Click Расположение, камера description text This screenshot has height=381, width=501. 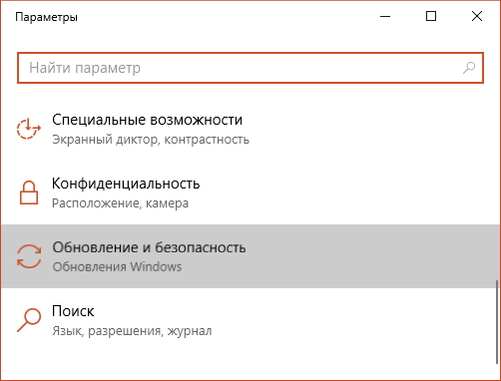coord(120,203)
